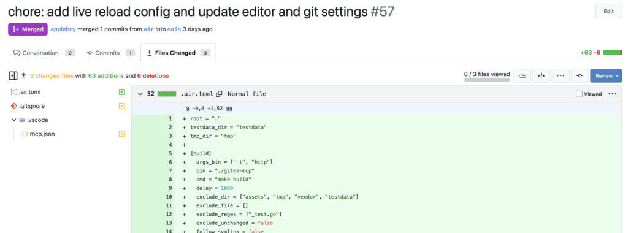
Task: Open .gitignore in the file tree
Action: pyautogui.click(x=32, y=106)
